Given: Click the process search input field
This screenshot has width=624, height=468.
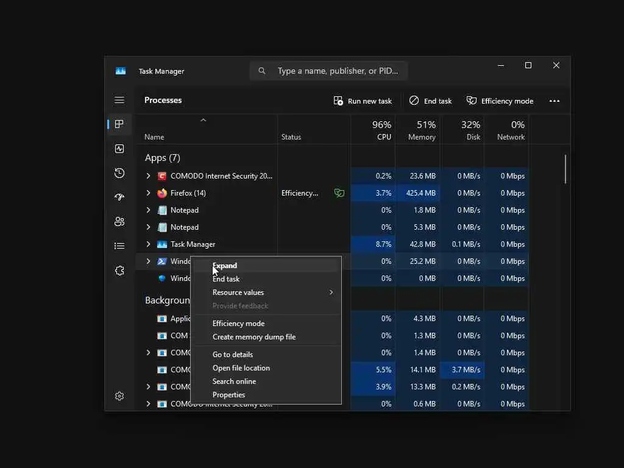Looking at the screenshot, I should point(328,71).
